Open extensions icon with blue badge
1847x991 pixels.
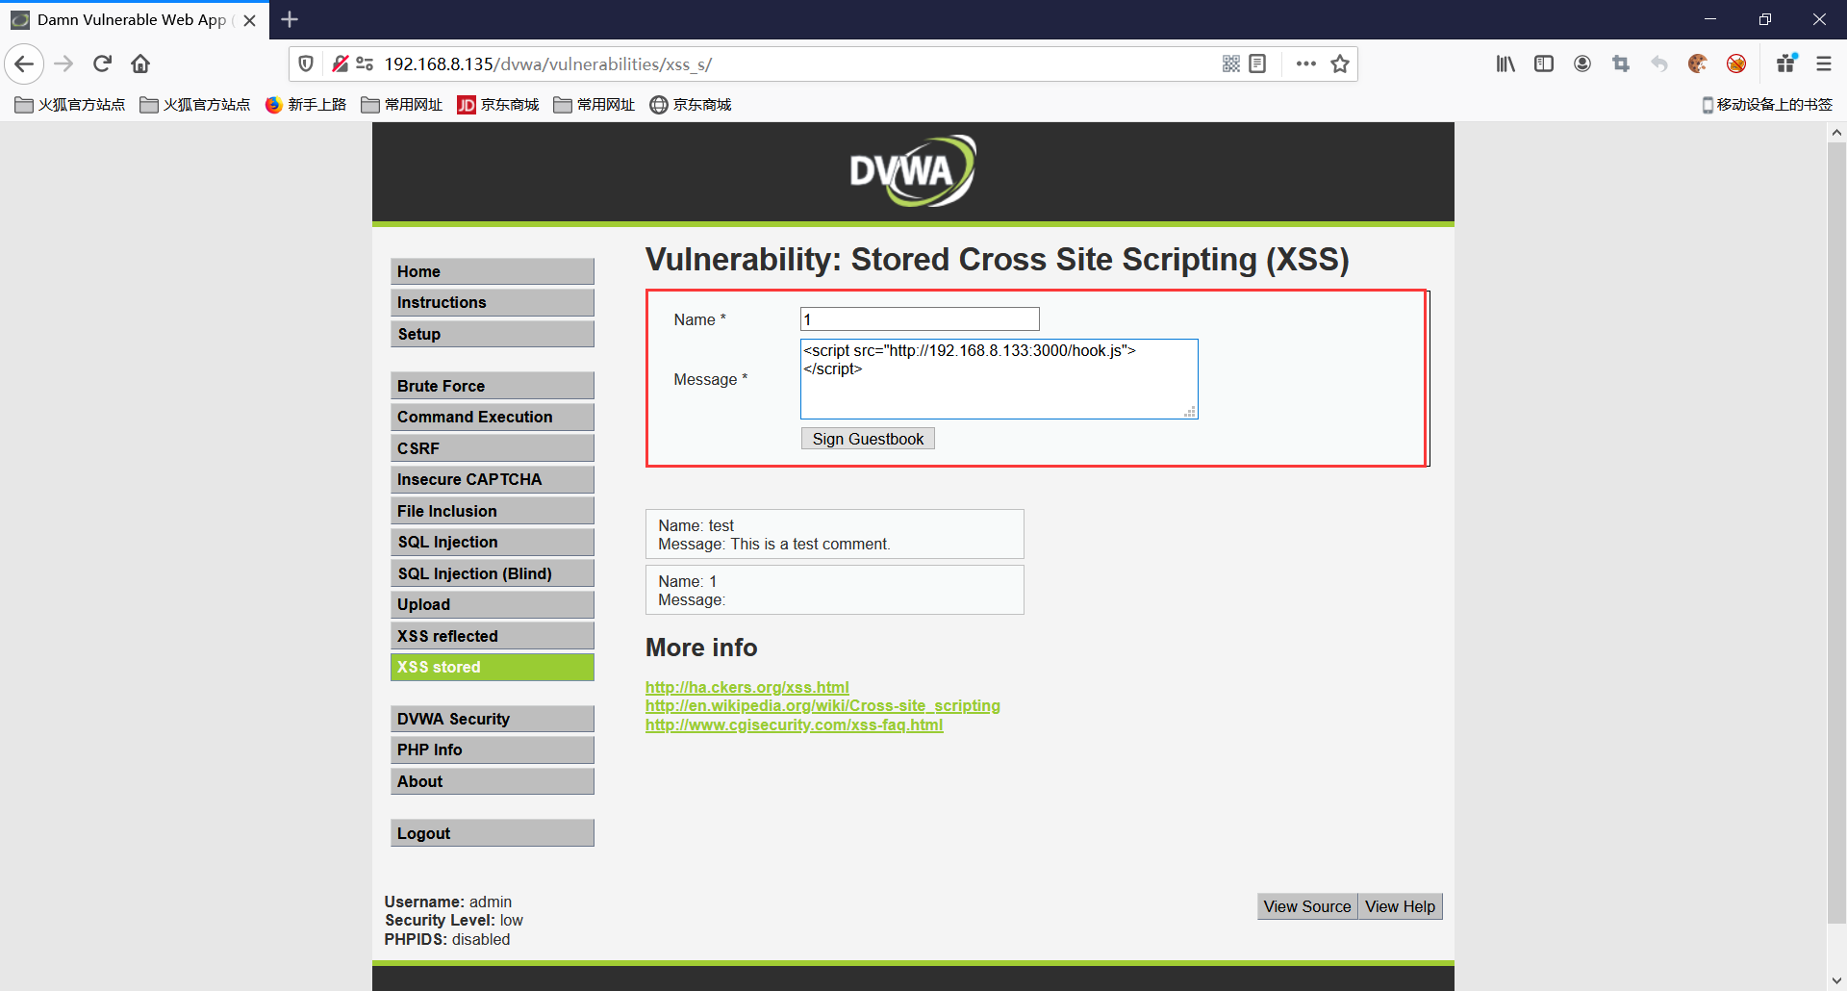point(1786,64)
